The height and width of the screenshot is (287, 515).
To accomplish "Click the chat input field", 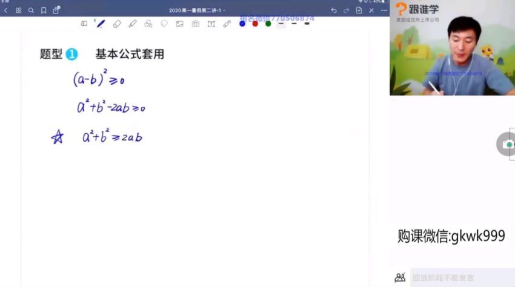I will (462, 278).
